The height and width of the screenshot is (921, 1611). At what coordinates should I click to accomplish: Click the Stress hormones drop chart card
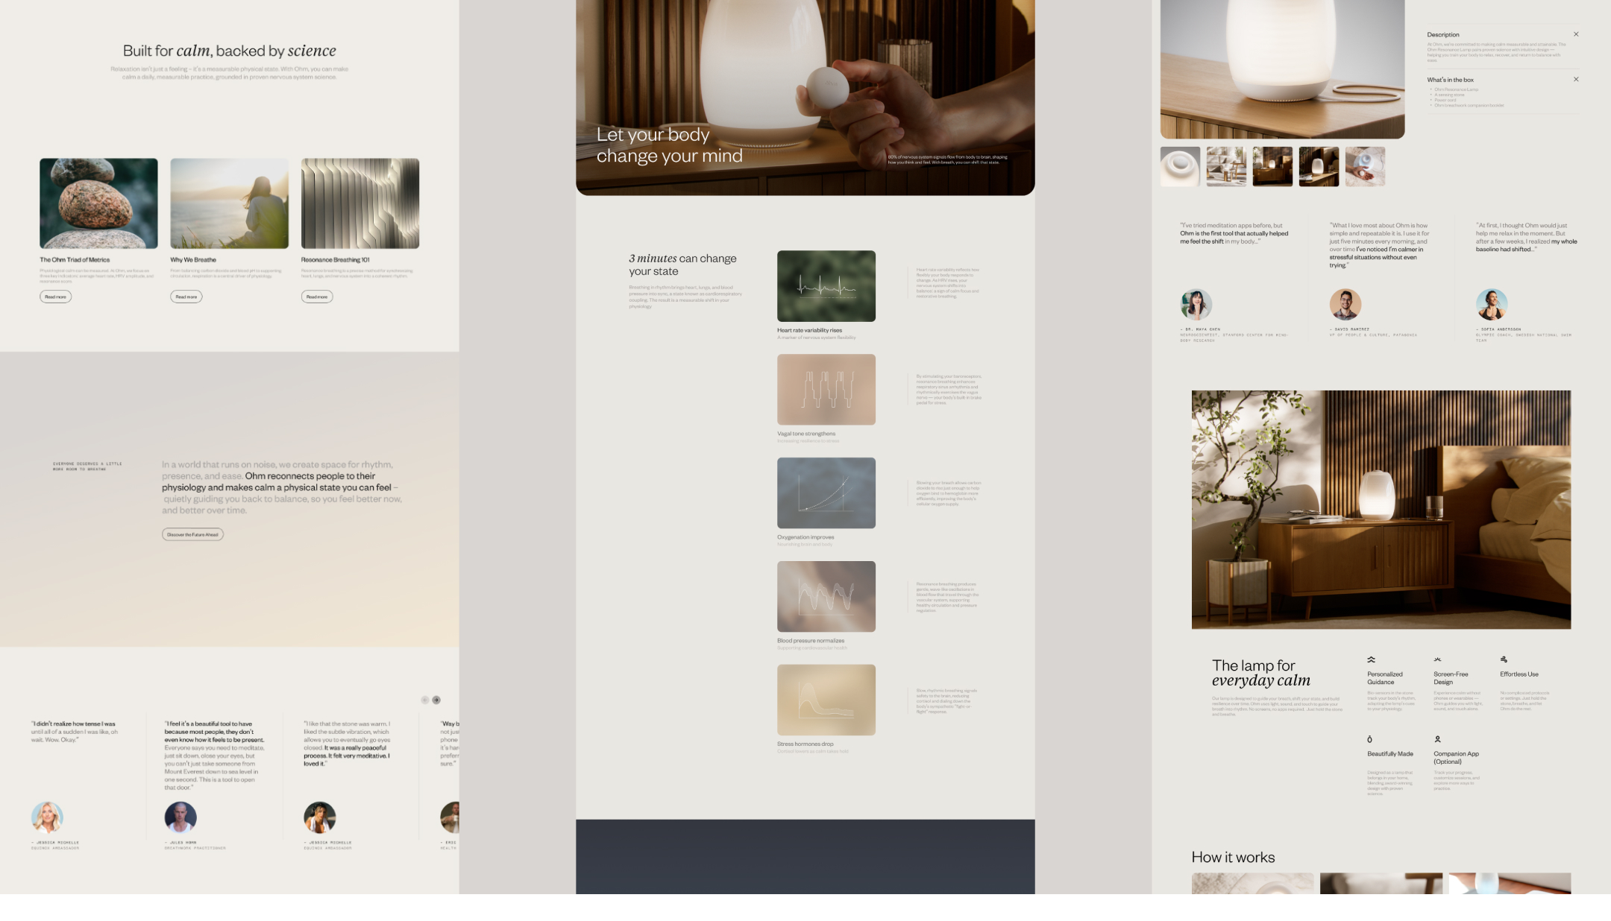pyautogui.click(x=826, y=700)
